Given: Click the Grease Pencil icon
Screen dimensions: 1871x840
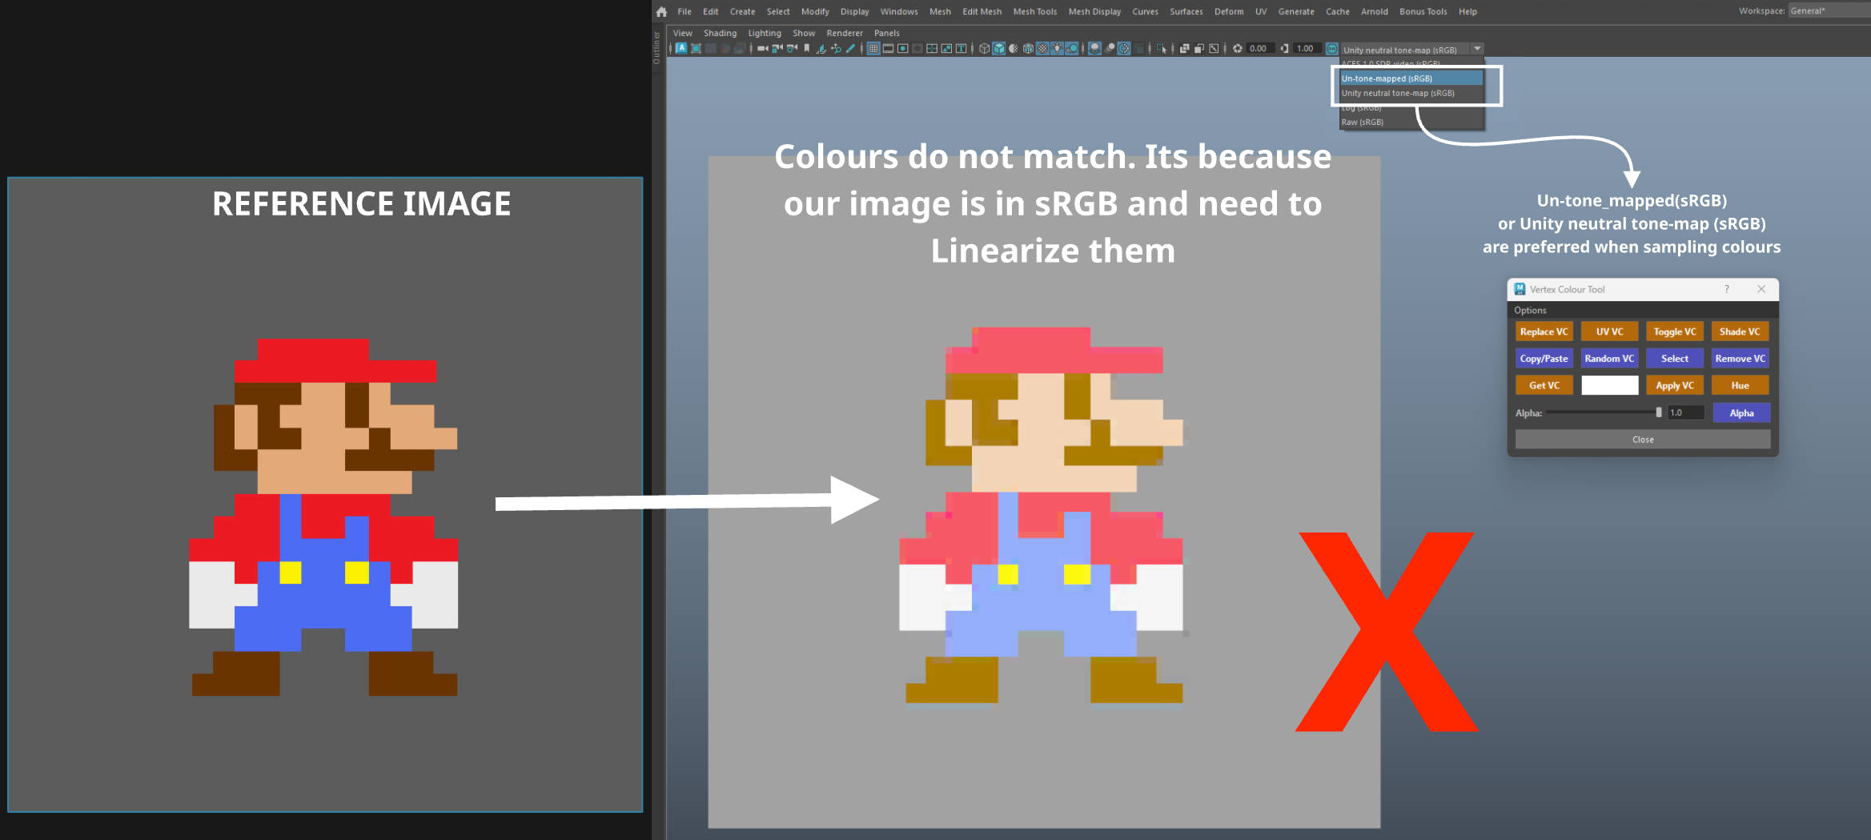Looking at the screenshot, I should point(850,49).
